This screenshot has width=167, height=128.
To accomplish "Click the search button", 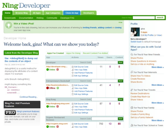I will coord(160,18).
